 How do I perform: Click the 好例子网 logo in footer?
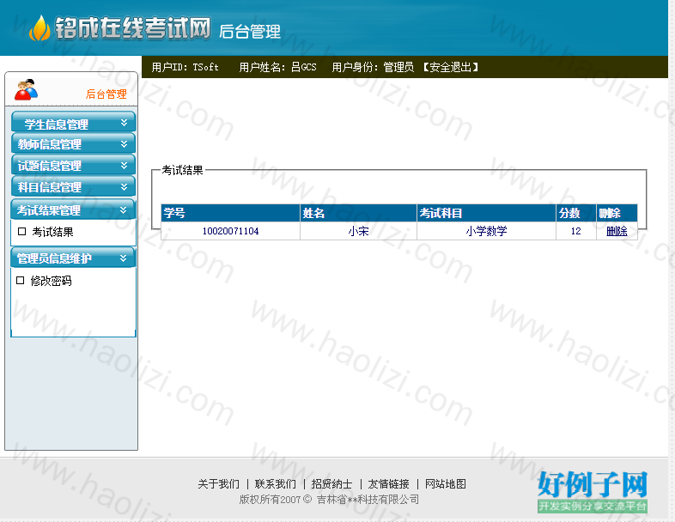(x=593, y=491)
